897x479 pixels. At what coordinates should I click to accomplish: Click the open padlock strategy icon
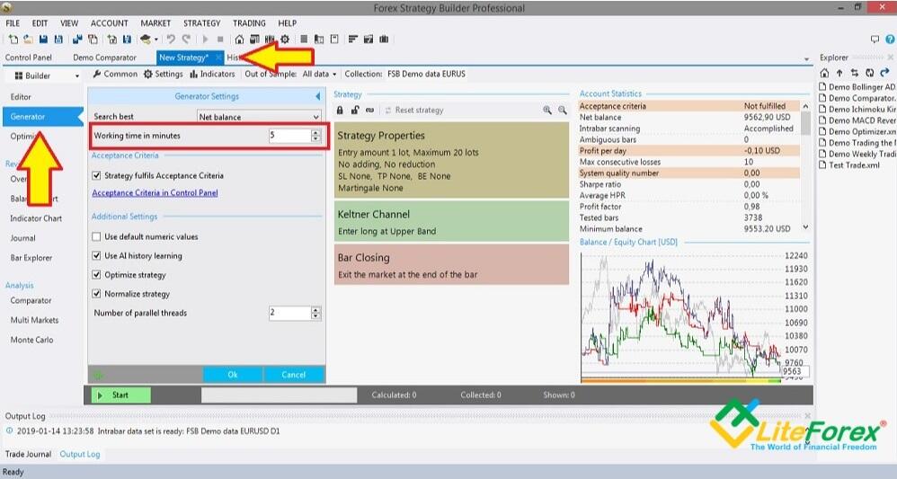point(355,110)
